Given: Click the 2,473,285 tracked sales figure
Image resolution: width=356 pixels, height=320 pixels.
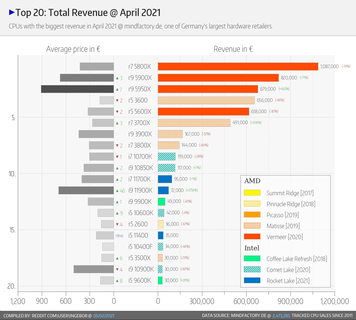Looking at the screenshot, I should 281,316.
